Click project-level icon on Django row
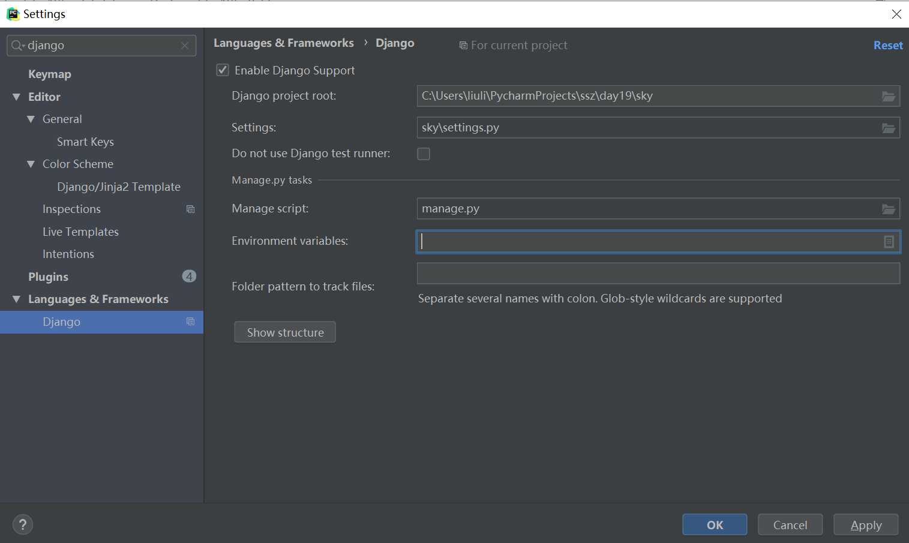This screenshot has height=543, width=909. click(x=190, y=322)
